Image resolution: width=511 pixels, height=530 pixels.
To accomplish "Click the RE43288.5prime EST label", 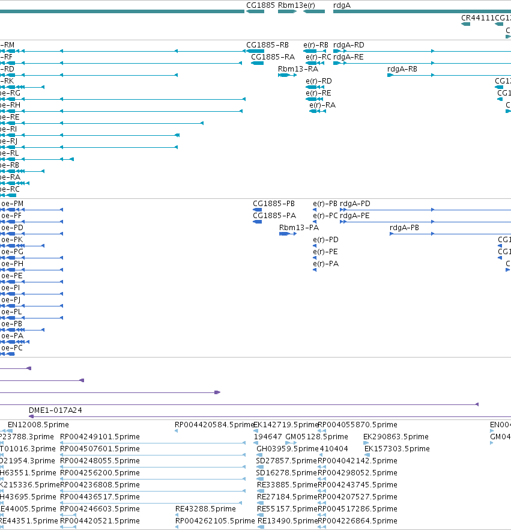I will pyautogui.click(x=206, y=509).
